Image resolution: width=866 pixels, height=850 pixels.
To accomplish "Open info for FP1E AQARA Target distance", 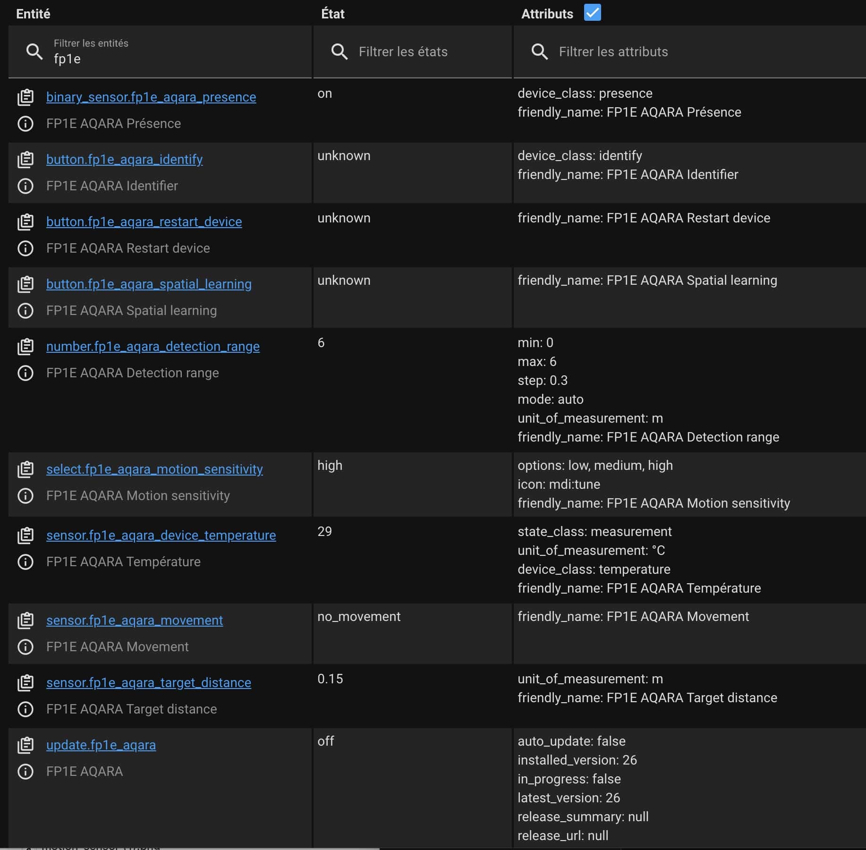I will click(x=25, y=709).
